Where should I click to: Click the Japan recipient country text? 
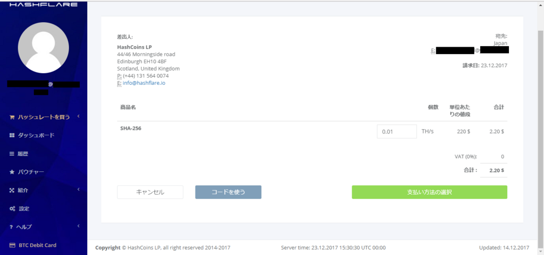coord(500,43)
